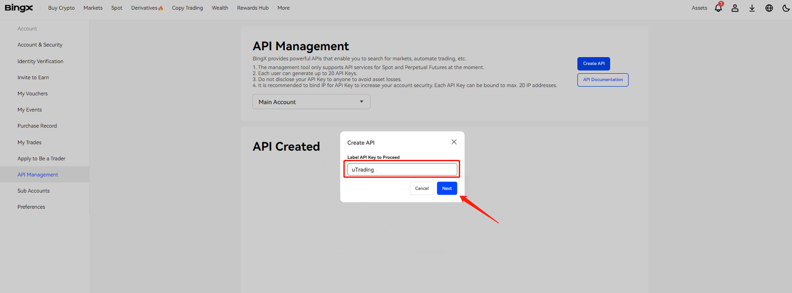Open Preferences in sidebar
792x293 pixels.
pos(31,207)
